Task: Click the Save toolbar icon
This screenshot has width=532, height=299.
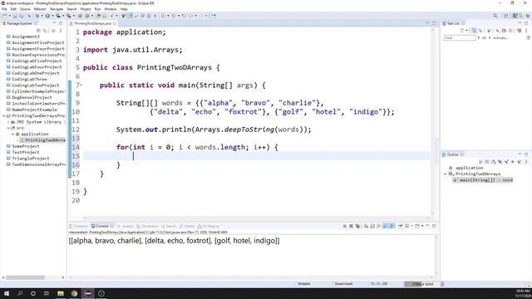Action: [x=15, y=16]
